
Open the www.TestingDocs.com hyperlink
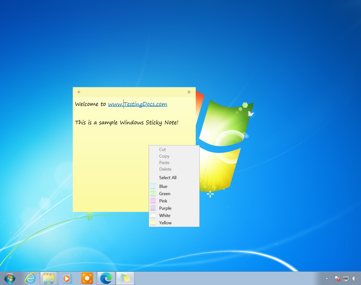coord(137,104)
